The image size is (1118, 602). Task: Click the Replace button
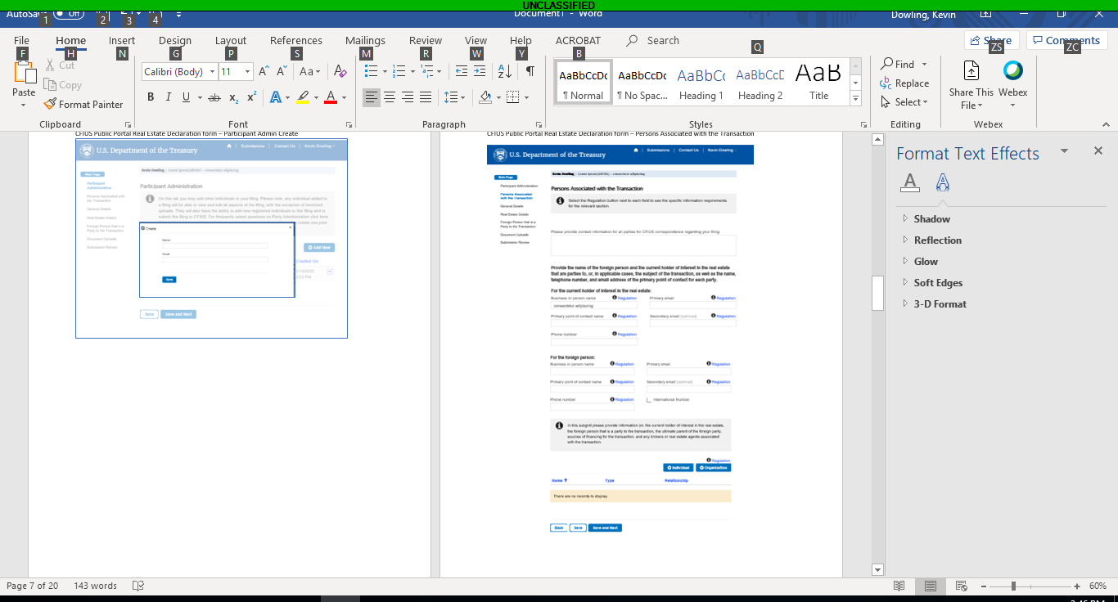904,83
